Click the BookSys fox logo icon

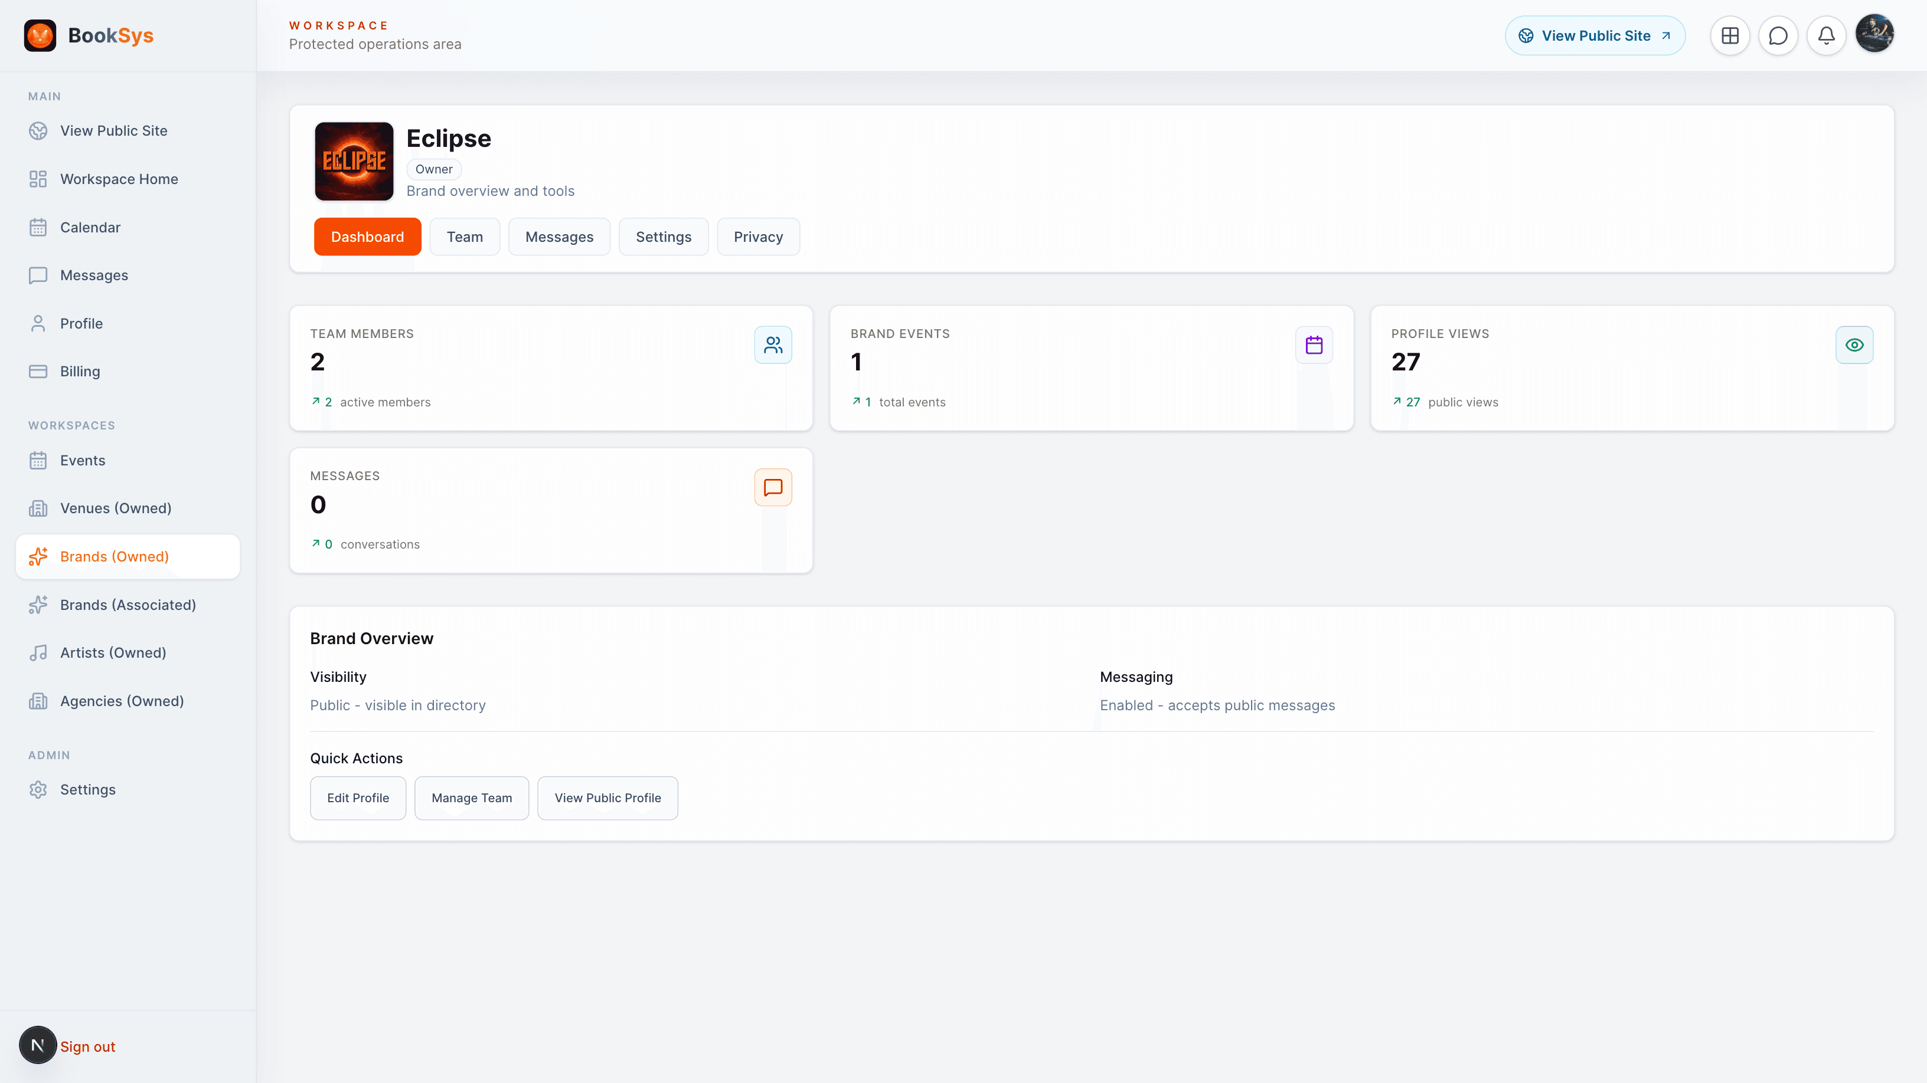pos(40,35)
